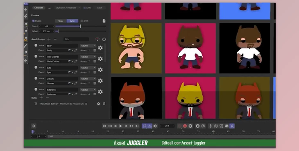Open settings gear for Eyebrows group

coord(100,92)
